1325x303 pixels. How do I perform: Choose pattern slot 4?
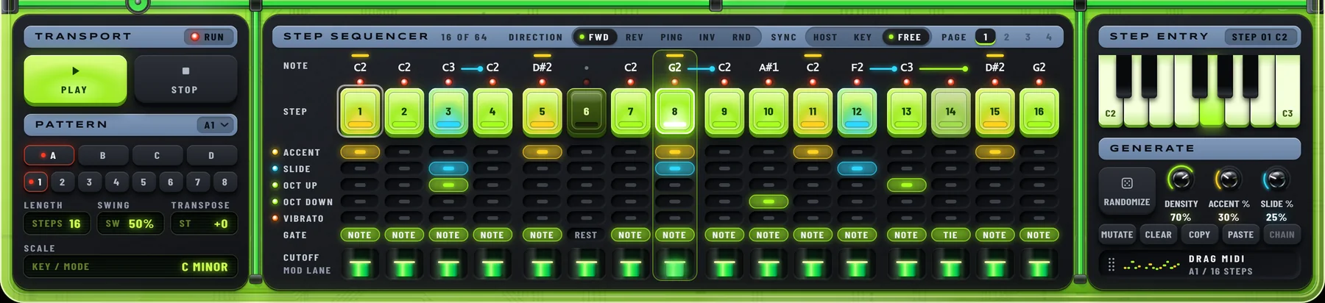[x=116, y=182]
